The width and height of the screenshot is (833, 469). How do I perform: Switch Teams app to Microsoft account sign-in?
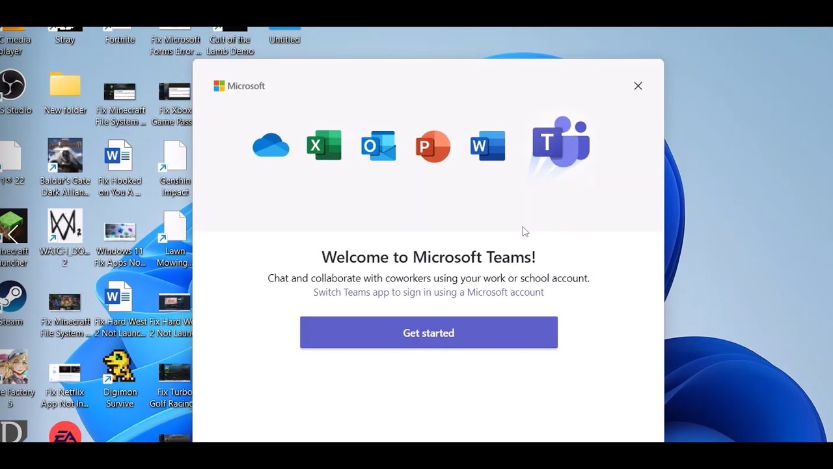coord(429,292)
